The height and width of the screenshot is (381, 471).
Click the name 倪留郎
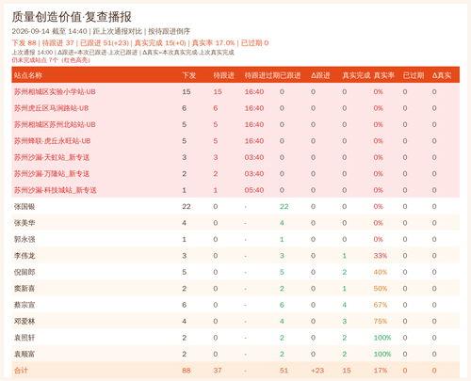pos(24,272)
